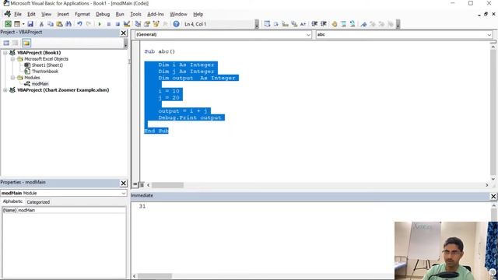Open the Insert menu

click(x=63, y=14)
